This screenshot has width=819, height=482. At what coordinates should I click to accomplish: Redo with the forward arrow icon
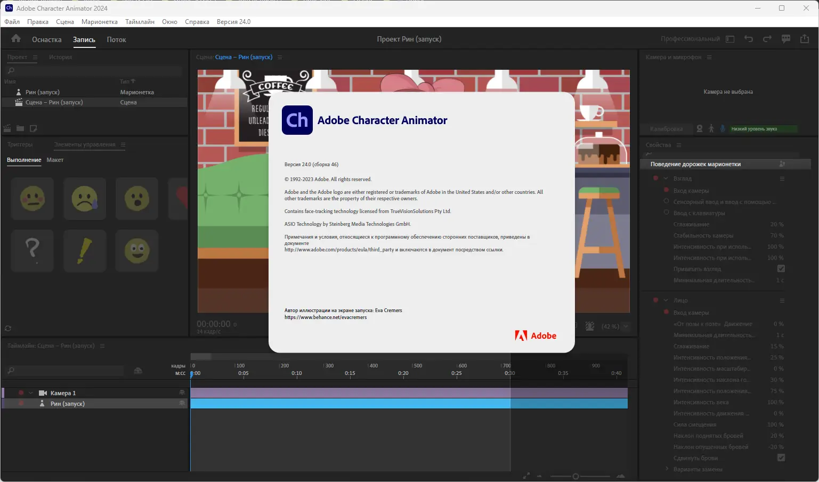click(767, 39)
